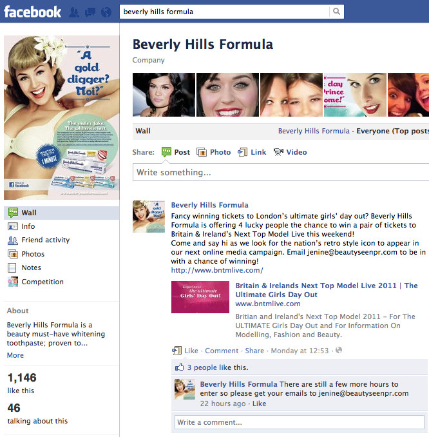Open the http://www.bntmlive.com/ link in post

point(217,270)
